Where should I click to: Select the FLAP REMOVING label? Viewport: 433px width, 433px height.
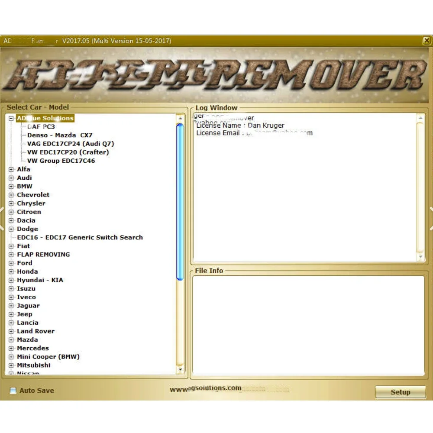point(43,255)
